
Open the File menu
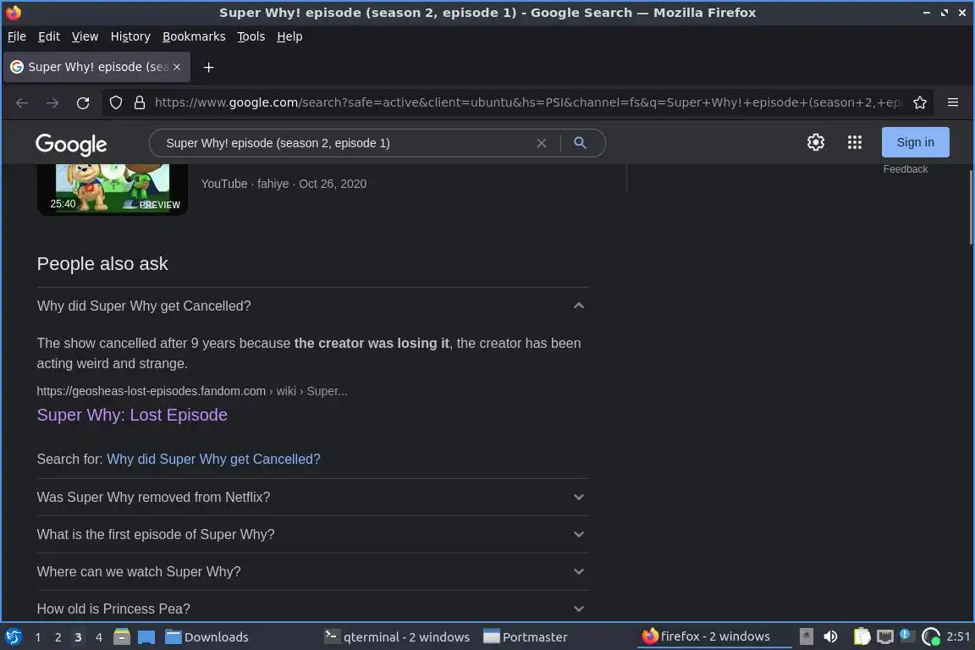(x=17, y=36)
